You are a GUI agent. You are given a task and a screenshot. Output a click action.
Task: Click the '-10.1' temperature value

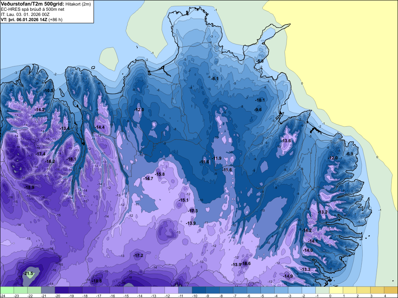coord(260,100)
